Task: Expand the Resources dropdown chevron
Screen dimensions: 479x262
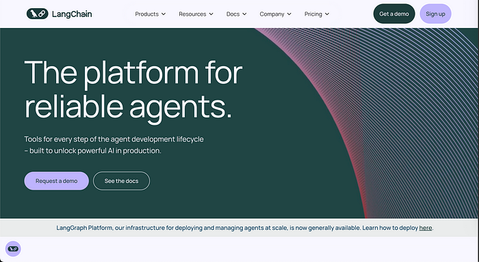Action: [x=211, y=14]
